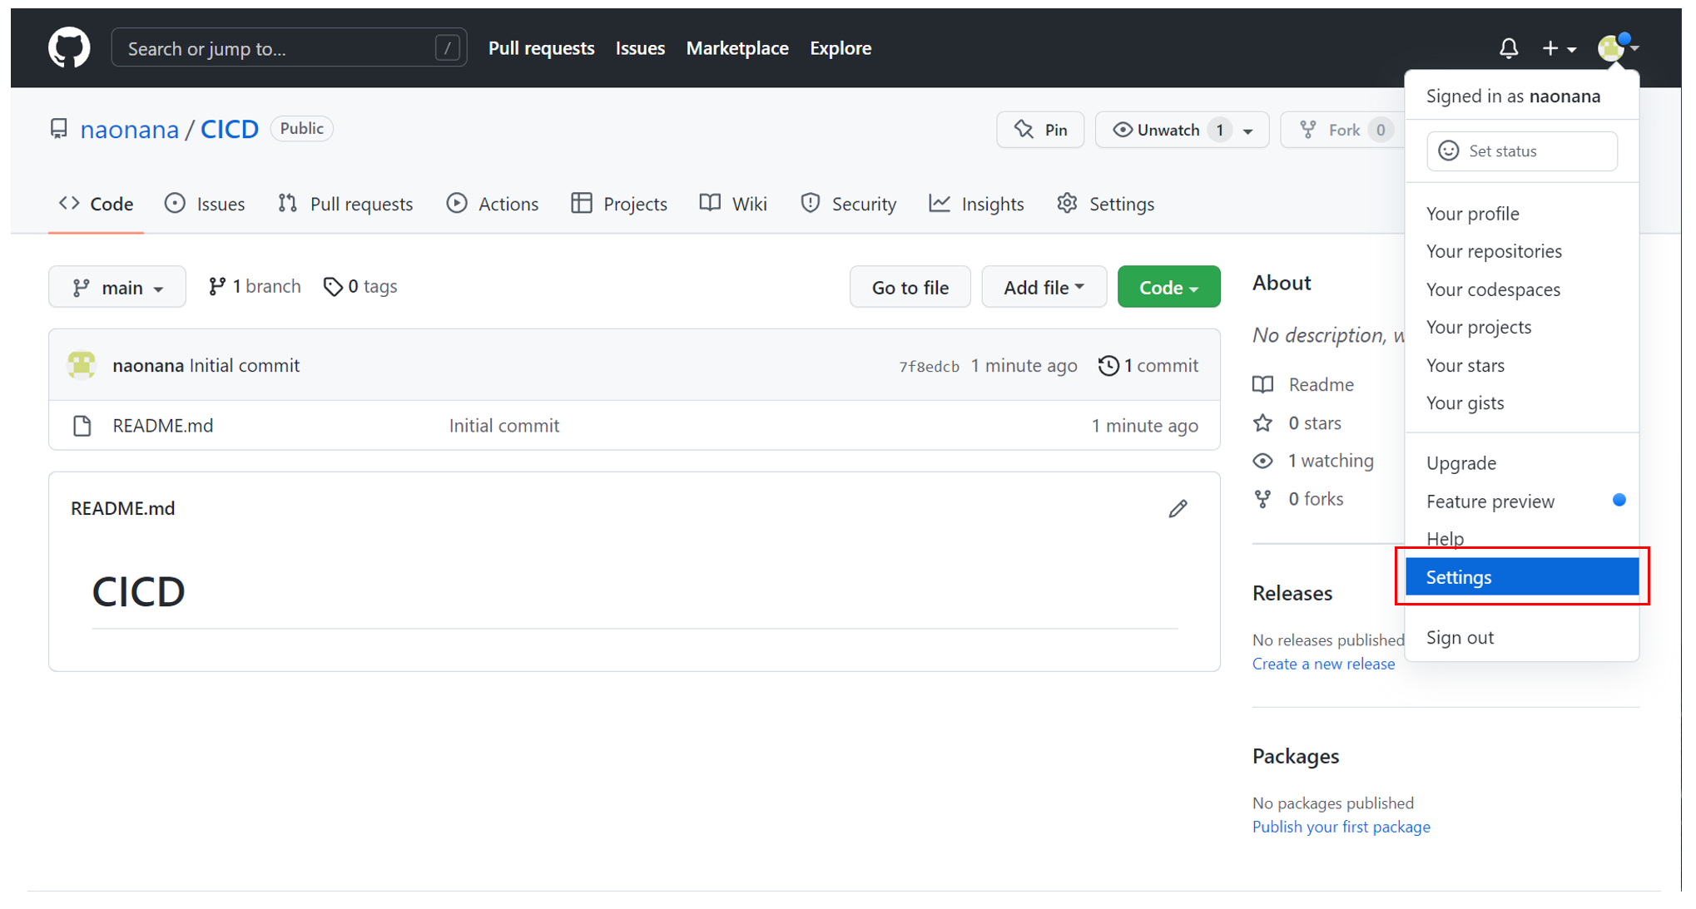This screenshot has height=909, width=1696.
Task: Click the tag icon next to 0 tags
Action: [x=333, y=287]
